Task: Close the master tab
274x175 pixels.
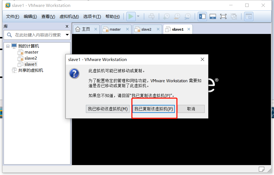Action: (x=127, y=29)
